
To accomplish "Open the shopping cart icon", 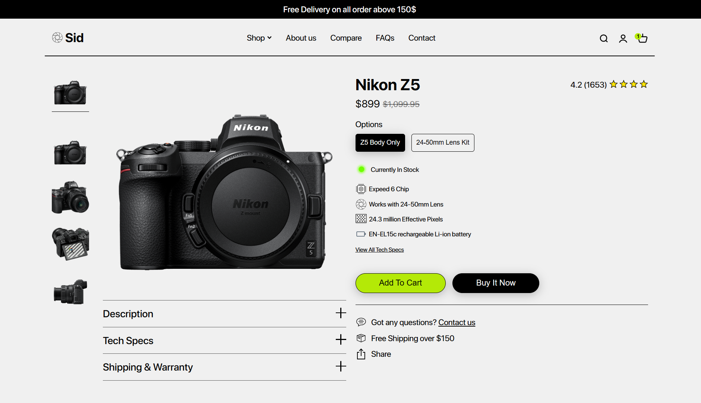I will tap(642, 38).
